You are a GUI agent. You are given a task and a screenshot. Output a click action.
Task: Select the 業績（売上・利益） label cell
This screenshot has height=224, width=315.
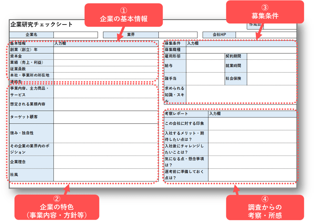click(x=32, y=63)
